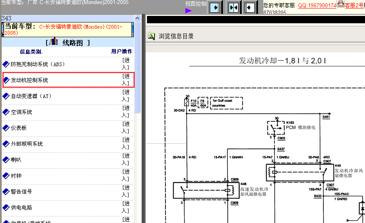Enter the 喇叭 category
365x223 pixels.
pos(126,159)
